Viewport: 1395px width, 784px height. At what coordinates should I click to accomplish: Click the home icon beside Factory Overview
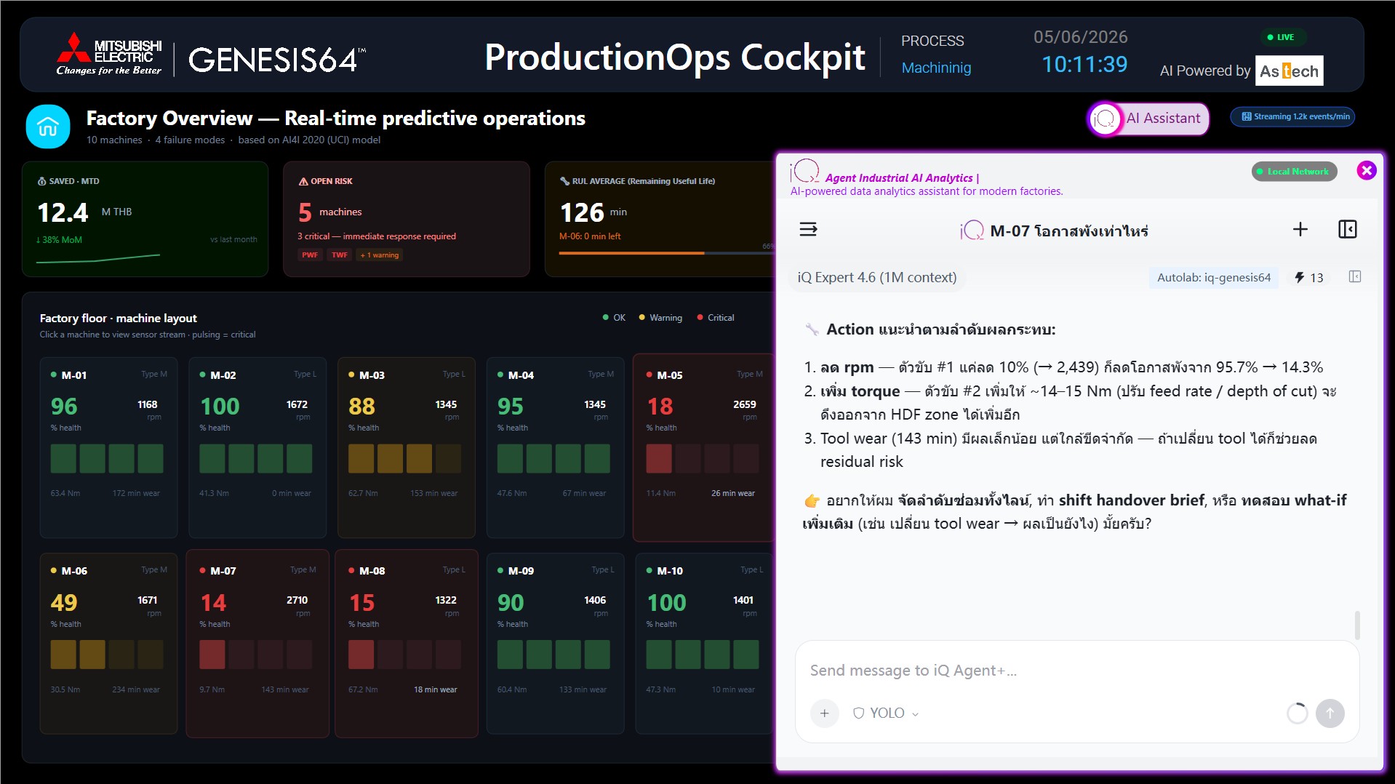pyautogui.click(x=48, y=127)
